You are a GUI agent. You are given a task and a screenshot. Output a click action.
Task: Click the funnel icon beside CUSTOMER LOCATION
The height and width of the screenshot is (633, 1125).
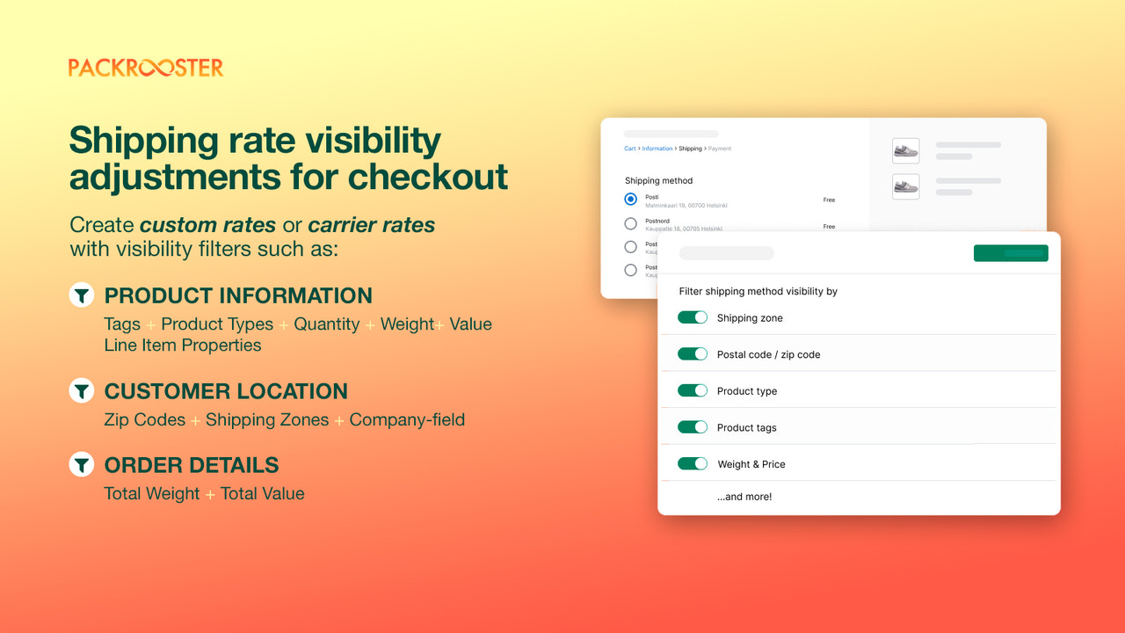pyautogui.click(x=81, y=390)
